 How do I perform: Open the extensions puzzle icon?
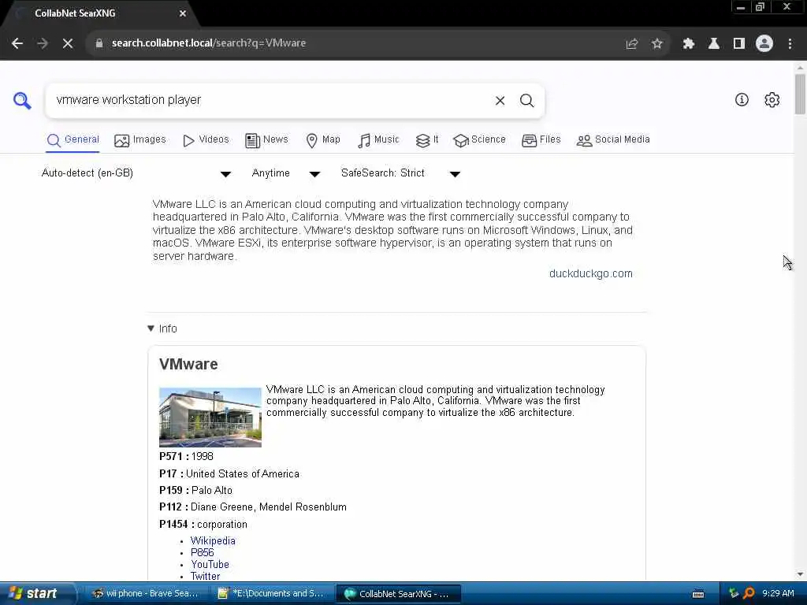tap(688, 44)
